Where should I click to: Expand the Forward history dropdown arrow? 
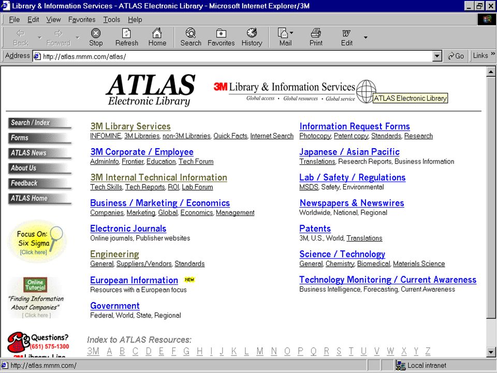(x=78, y=37)
